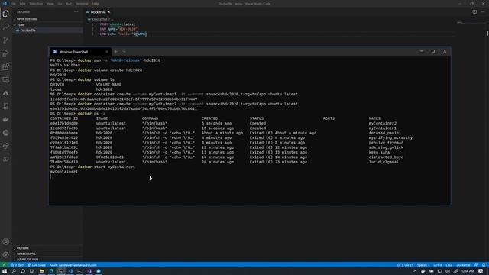Open File Explorer from taskbar
489x275 pixels.
42,272
